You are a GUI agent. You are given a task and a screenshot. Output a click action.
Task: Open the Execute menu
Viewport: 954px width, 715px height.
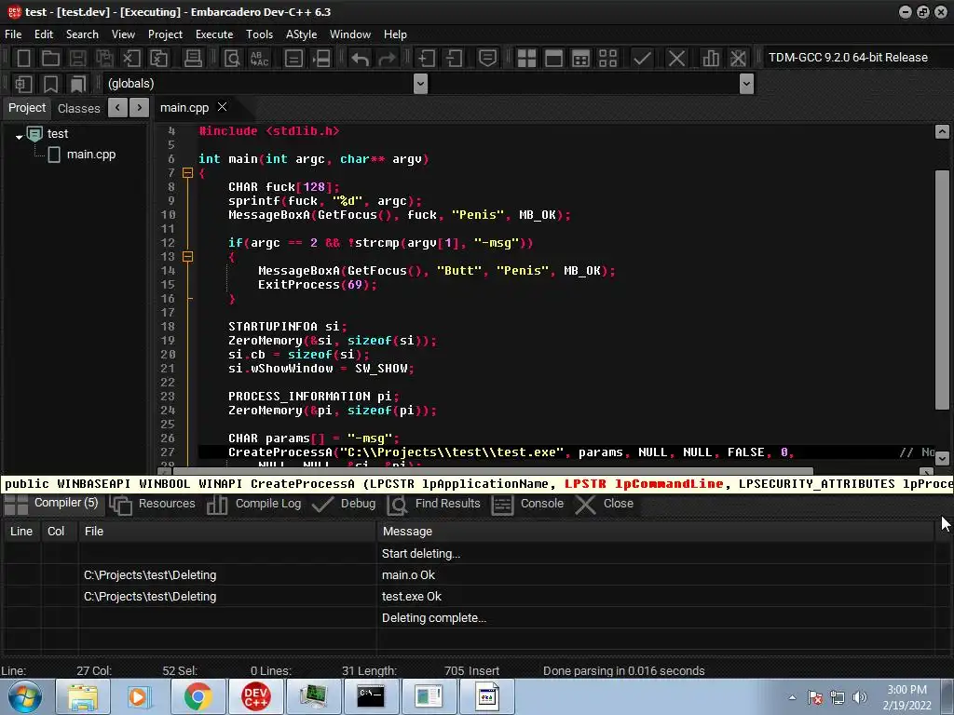(214, 34)
